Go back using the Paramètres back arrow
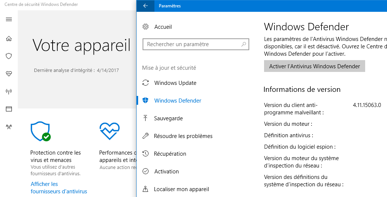Viewport: 387px width, 197px height. (x=146, y=6)
